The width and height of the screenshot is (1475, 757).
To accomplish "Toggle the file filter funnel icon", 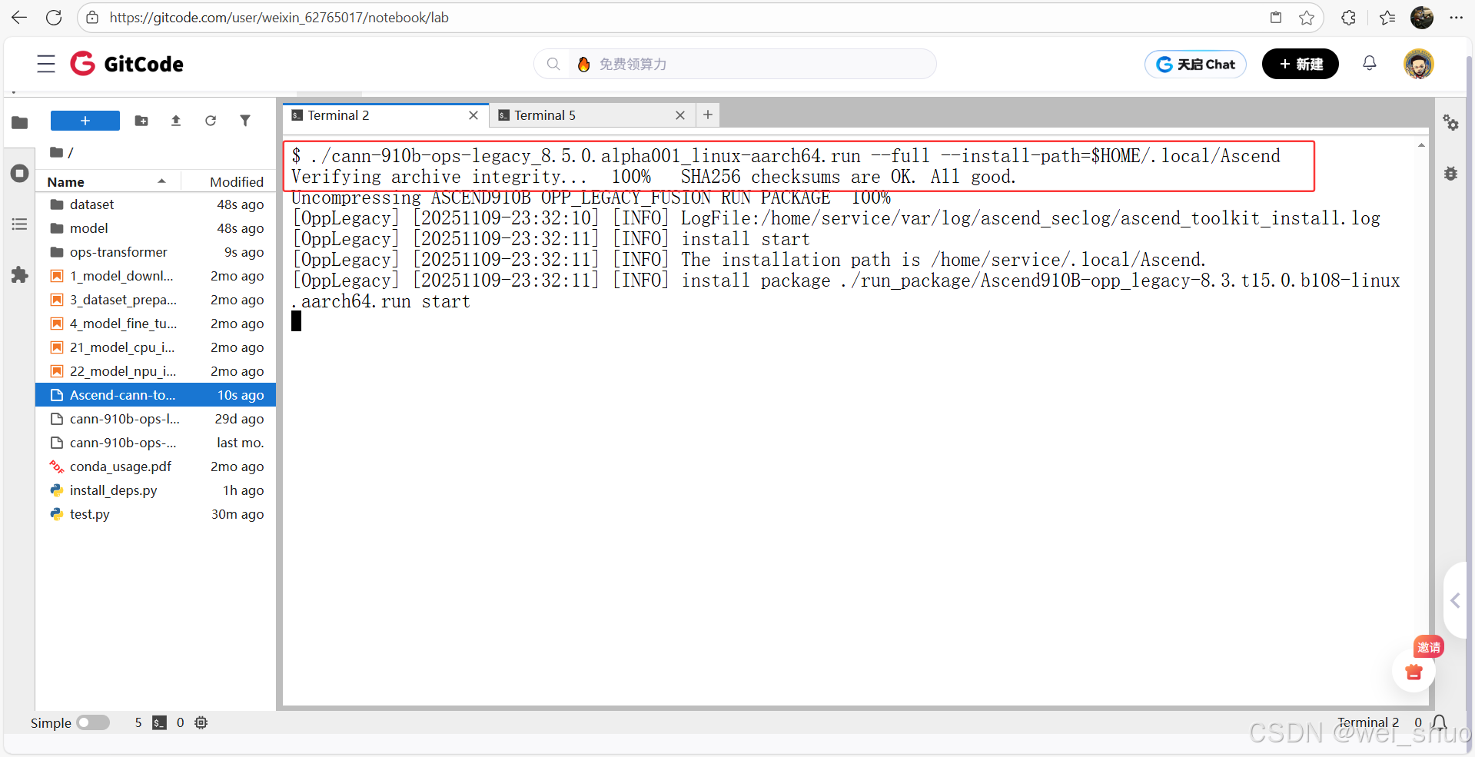I will click(x=245, y=121).
